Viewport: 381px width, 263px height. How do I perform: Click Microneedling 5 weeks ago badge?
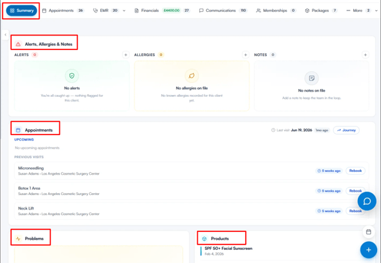click(x=329, y=171)
